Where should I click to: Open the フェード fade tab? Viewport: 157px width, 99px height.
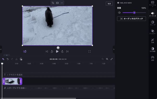[x=153, y=23]
